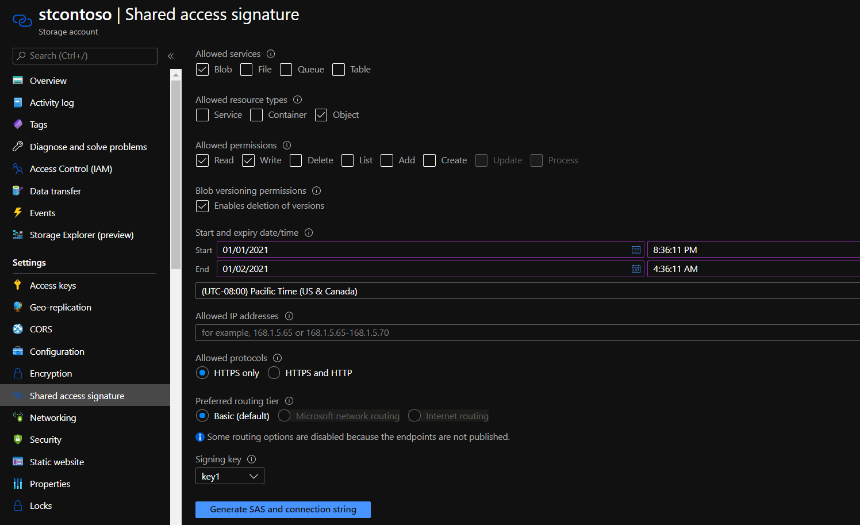Check the List permission checkbox
860x525 pixels.
point(347,160)
